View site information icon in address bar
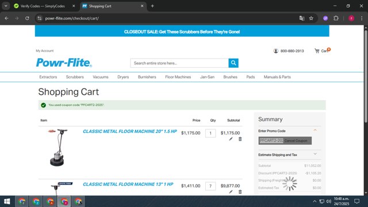 point(40,18)
